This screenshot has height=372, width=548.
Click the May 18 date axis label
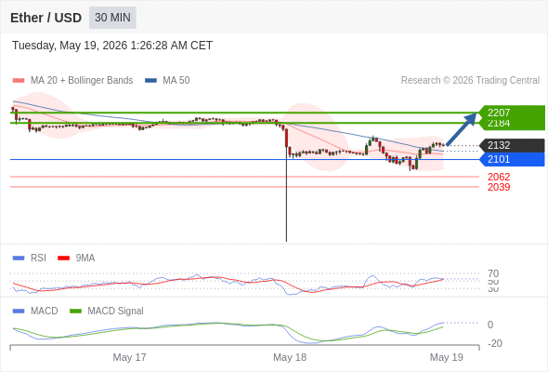pos(290,357)
